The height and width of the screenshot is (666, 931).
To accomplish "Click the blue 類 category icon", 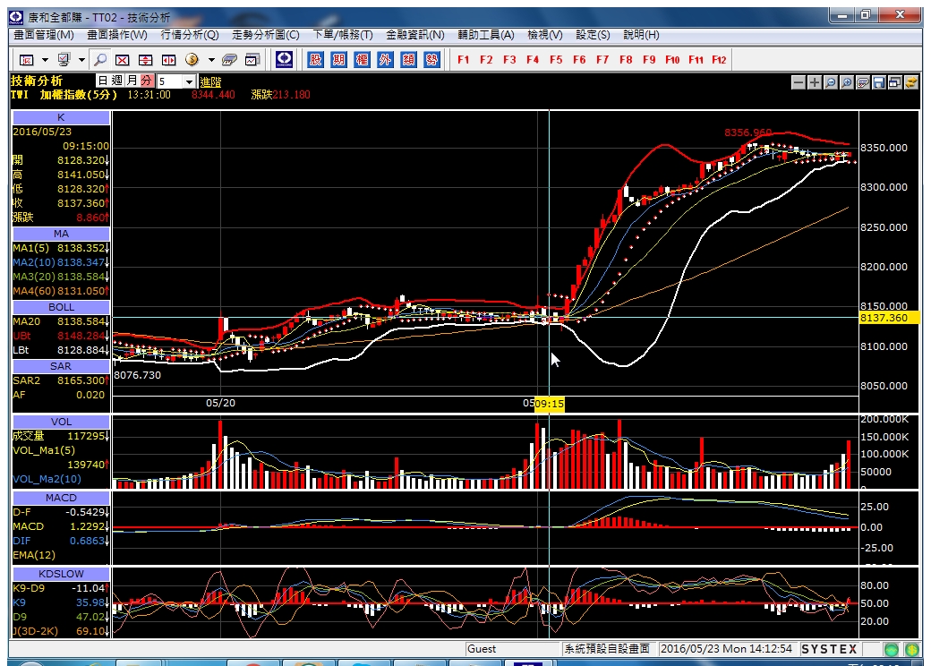I will pyautogui.click(x=408, y=59).
